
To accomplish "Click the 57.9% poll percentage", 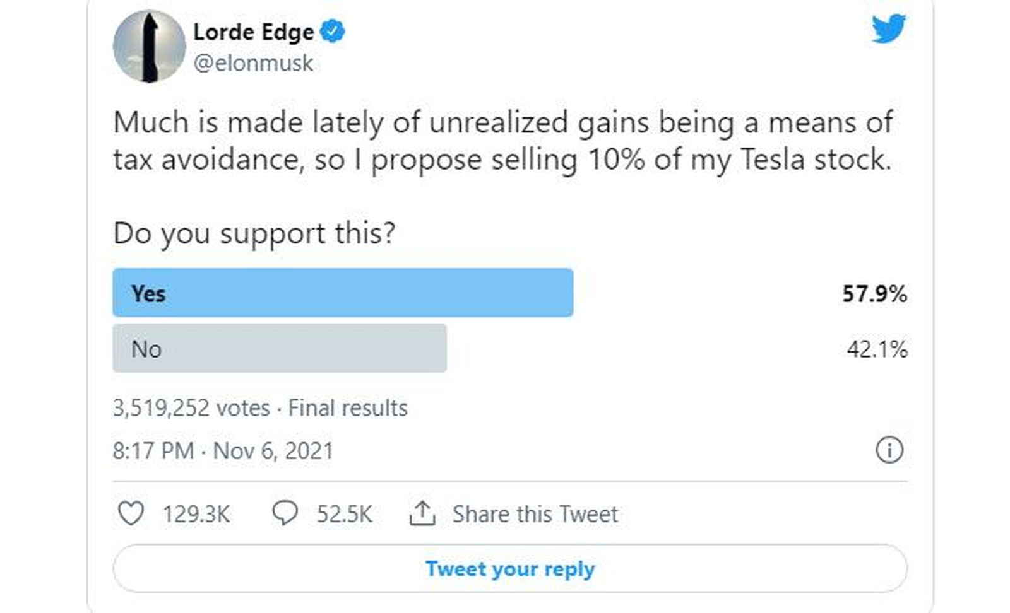I will pos(874,294).
